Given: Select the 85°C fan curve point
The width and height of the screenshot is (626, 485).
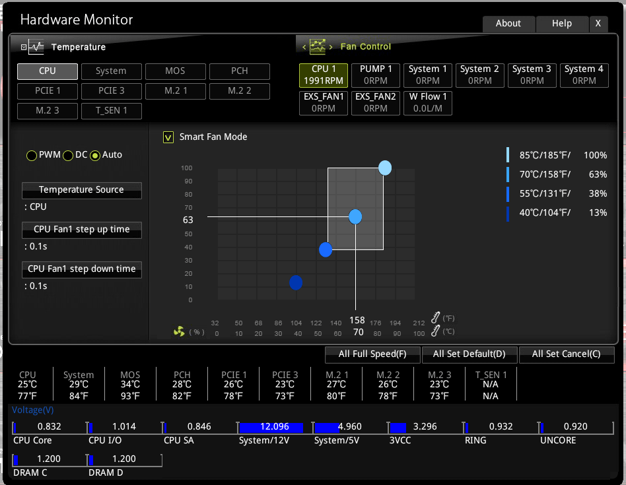Looking at the screenshot, I should tap(385, 168).
